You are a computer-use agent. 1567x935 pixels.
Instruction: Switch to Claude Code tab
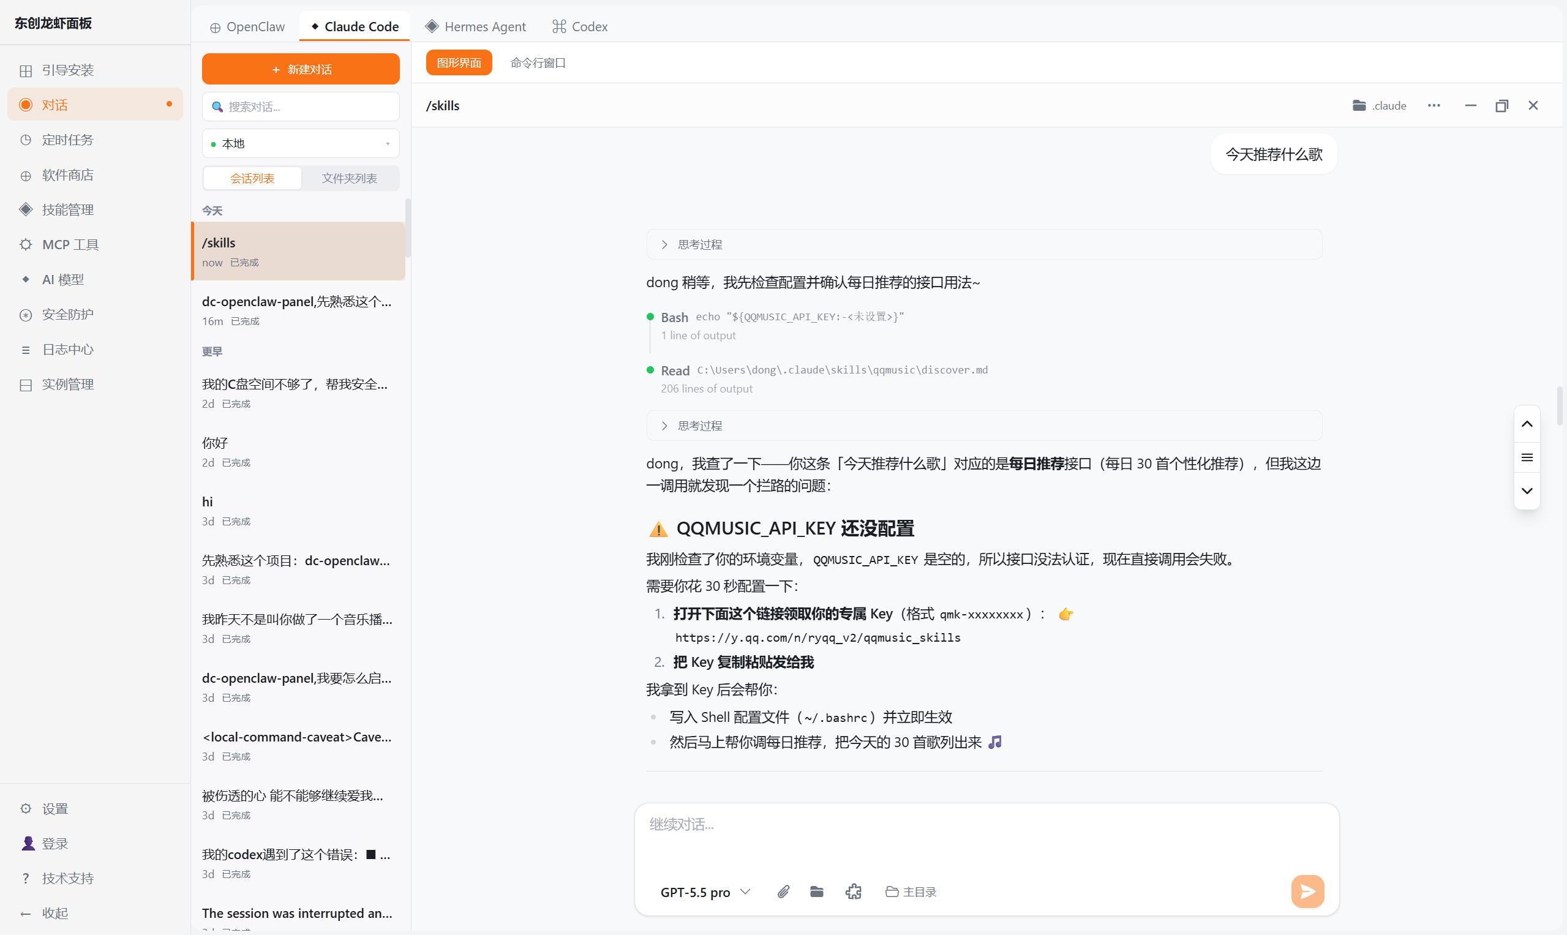pyautogui.click(x=355, y=26)
